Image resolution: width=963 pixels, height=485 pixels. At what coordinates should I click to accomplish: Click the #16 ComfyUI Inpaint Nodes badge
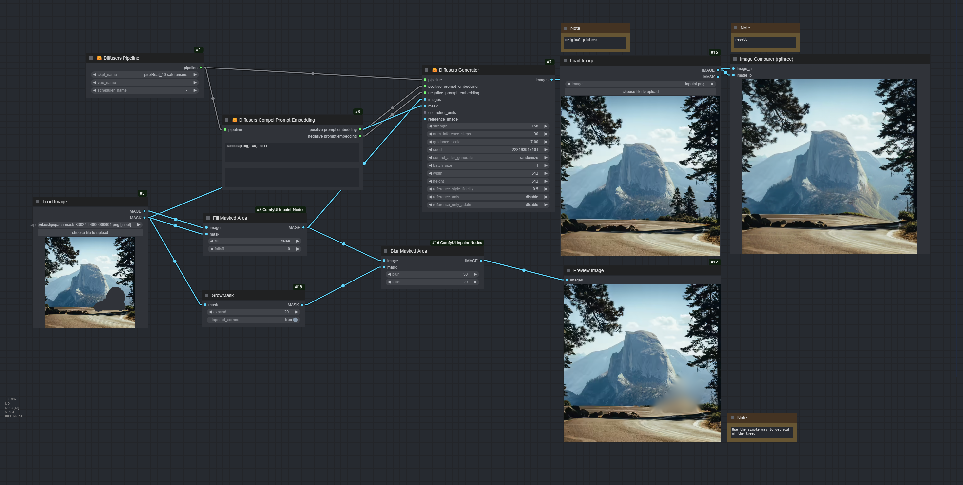pos(457,243)
